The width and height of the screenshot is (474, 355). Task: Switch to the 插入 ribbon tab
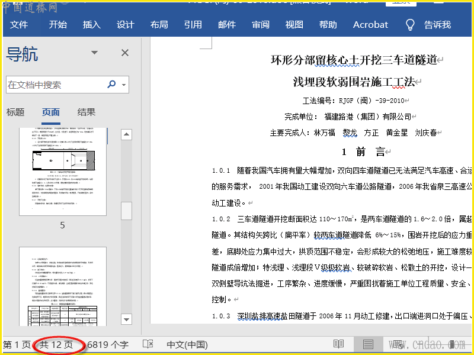pos(92,25)
